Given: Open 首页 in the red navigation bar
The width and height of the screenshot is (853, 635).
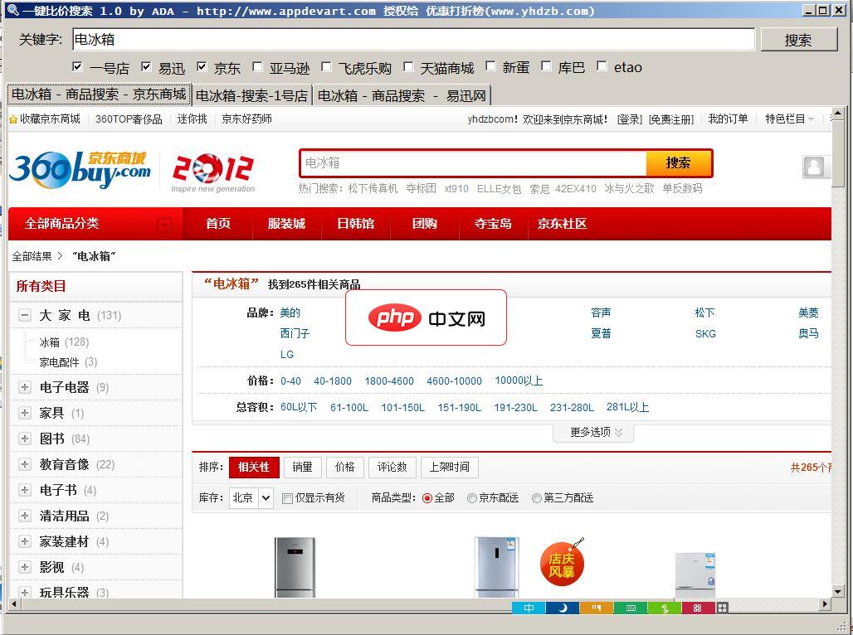Looking at the screenshot, I should click(218, 224).
